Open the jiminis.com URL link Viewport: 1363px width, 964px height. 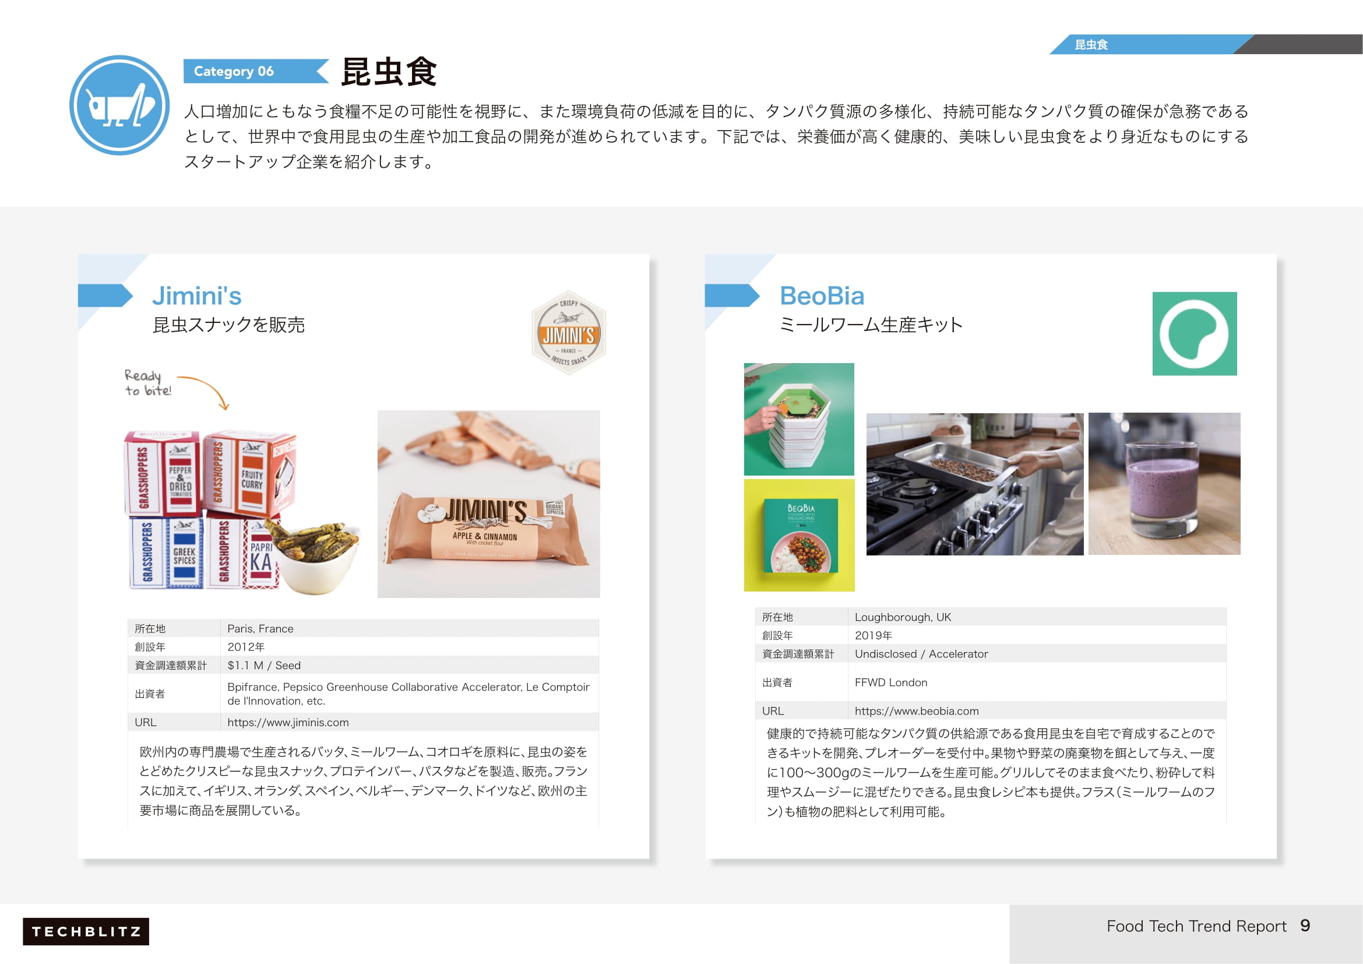288,722
